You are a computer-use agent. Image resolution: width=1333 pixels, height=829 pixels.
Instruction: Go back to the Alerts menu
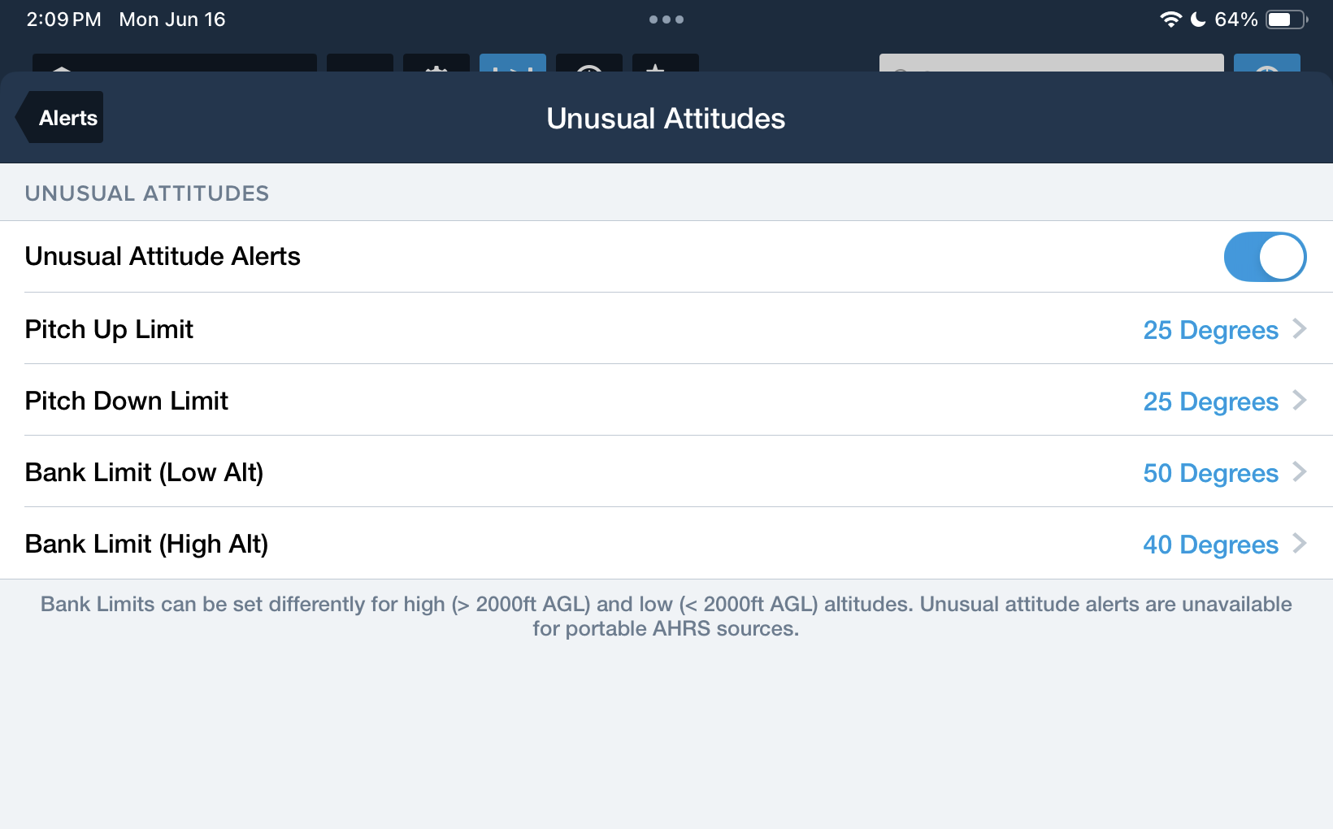(60, 118)
